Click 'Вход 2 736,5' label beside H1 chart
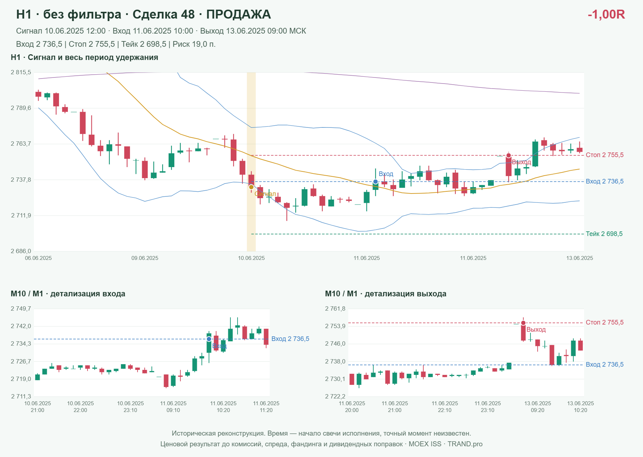The height and width of the screenshot is (457, 643). 604,181
